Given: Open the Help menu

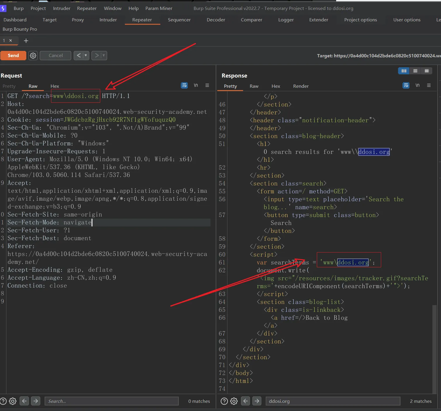Looking at the screenshot, I should (133, 8).
